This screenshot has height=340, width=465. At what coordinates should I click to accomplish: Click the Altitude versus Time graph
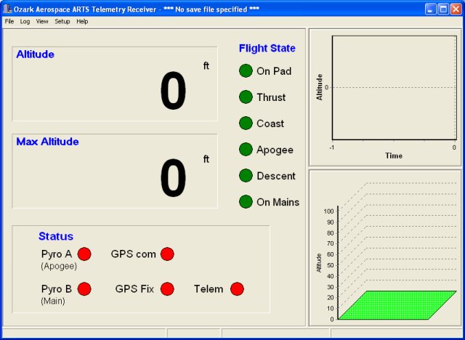click(x=393, y=87)
